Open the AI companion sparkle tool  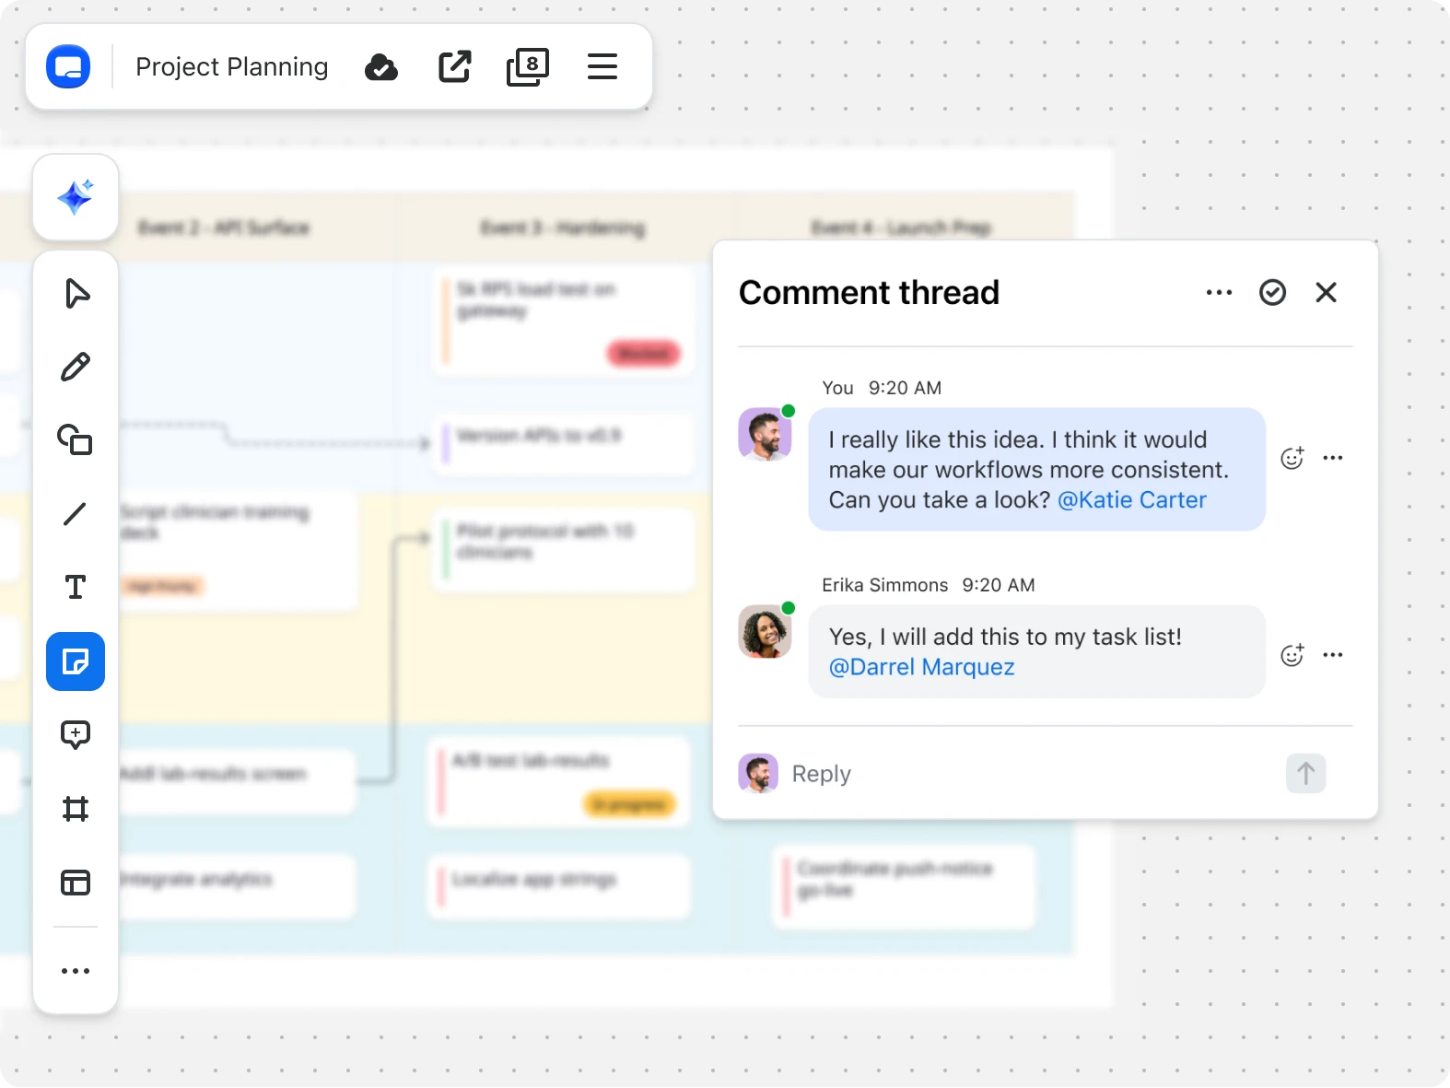click(76, 197)
